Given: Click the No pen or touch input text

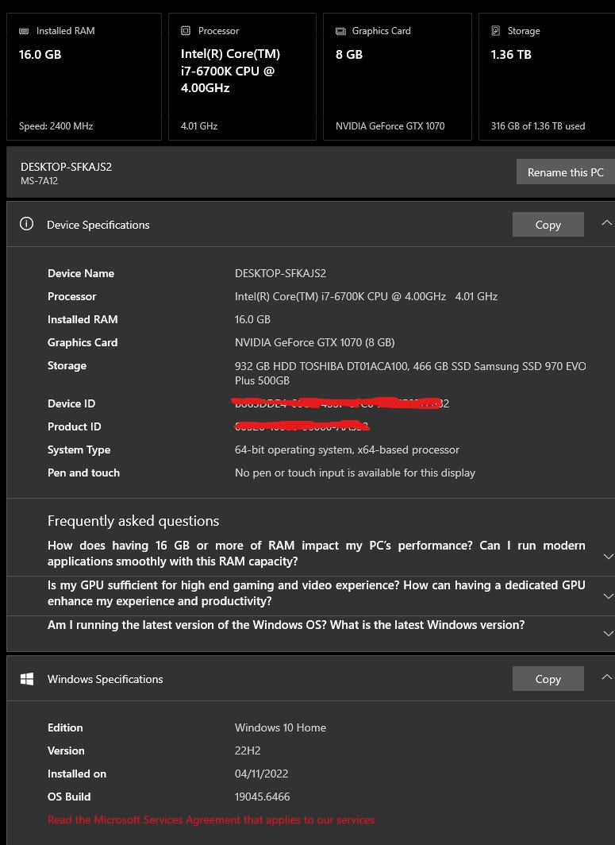Looking at the screenshot, I should tap(355, 473).
